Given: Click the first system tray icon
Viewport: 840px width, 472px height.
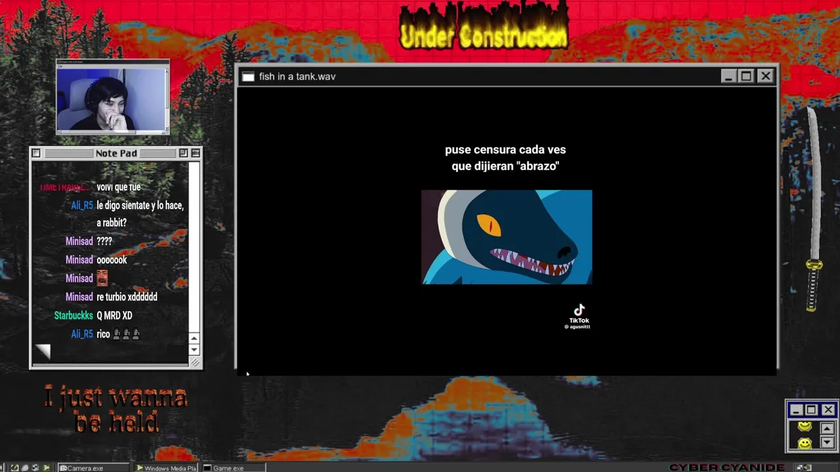Looking at the screenshot, I should click(800, 467).
